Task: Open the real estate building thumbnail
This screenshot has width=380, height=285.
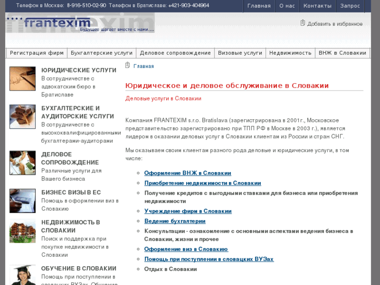Action: 22,231
